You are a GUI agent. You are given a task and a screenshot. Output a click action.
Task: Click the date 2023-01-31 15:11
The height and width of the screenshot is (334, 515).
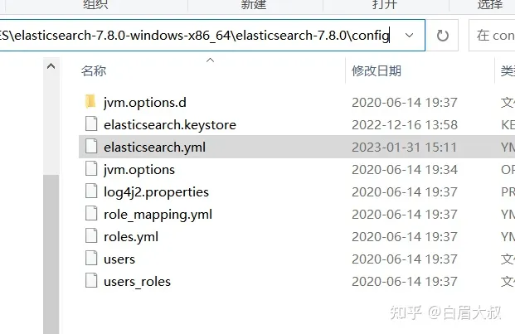(x=405, y=147)
